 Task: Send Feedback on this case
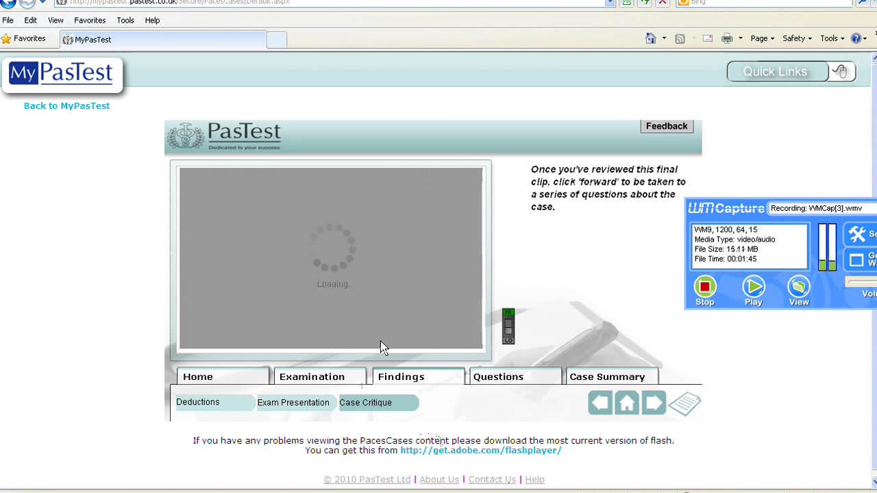(x=666, y=126)
